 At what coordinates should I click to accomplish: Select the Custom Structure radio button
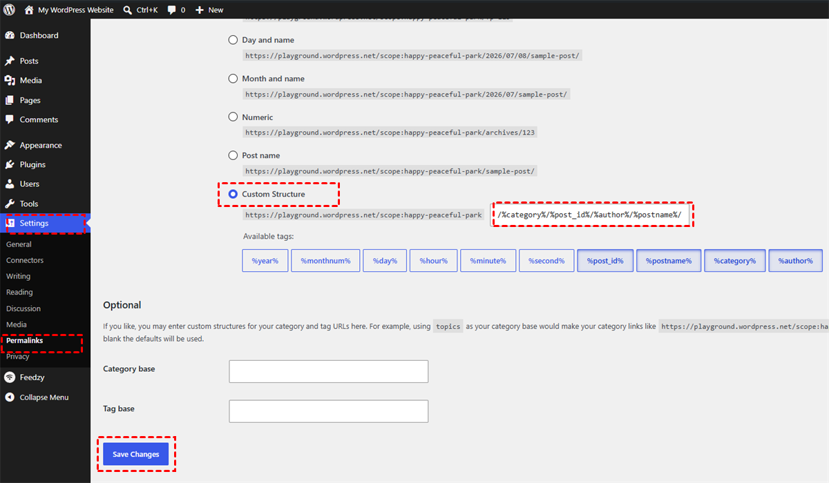tap(234, 194)
